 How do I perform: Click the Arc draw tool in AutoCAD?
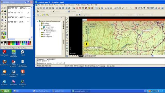point(67,32)
